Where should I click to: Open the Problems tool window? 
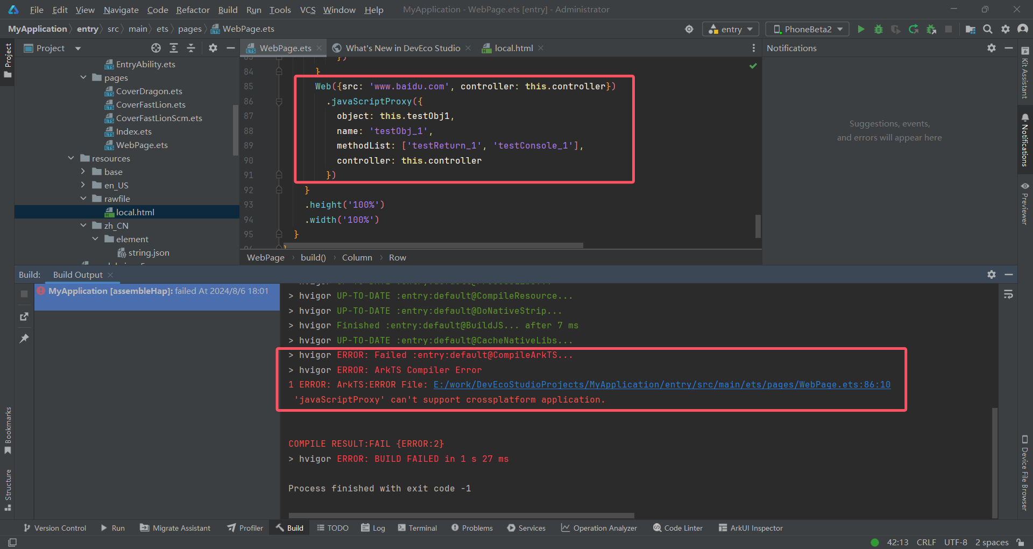(472, 528)
